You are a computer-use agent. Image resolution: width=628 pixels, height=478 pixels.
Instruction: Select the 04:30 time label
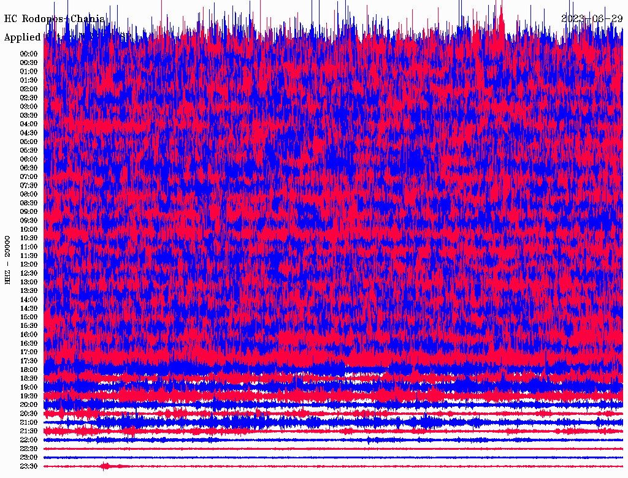[29, 133]
